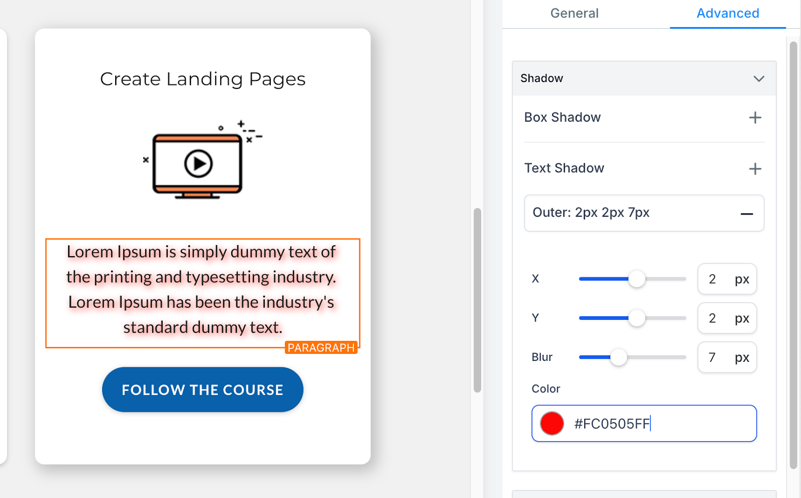Open the red shadow color swatch
The image size is (801, 498).
click(x=552, y=423)
